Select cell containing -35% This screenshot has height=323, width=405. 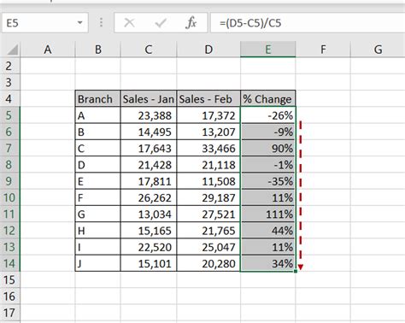tap(267, 181)
